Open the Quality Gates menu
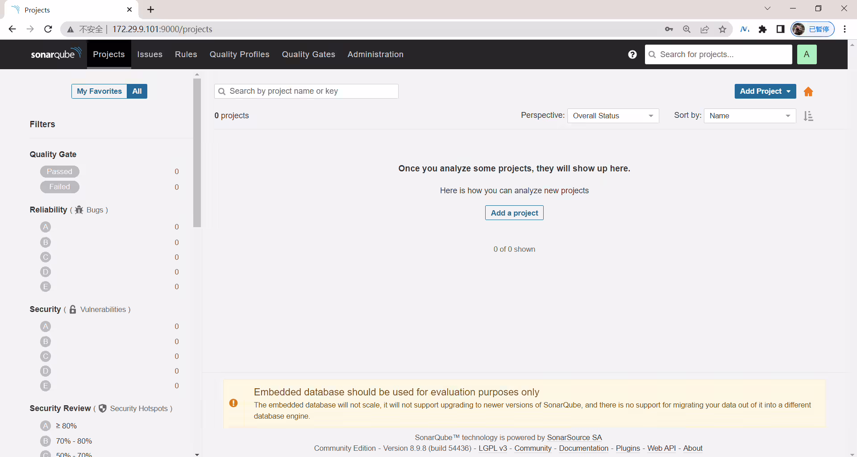Viewport: 857px width, 457px height. (308, 54)
